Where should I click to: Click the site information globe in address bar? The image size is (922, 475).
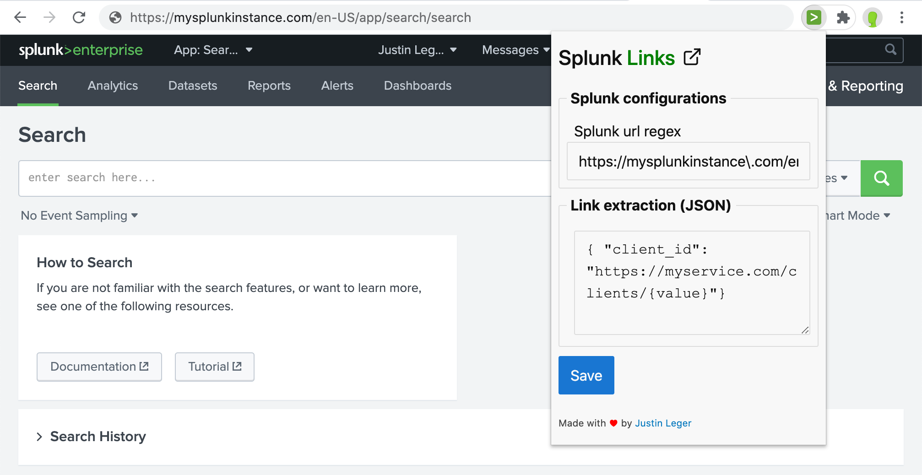[x=115, y=17]
